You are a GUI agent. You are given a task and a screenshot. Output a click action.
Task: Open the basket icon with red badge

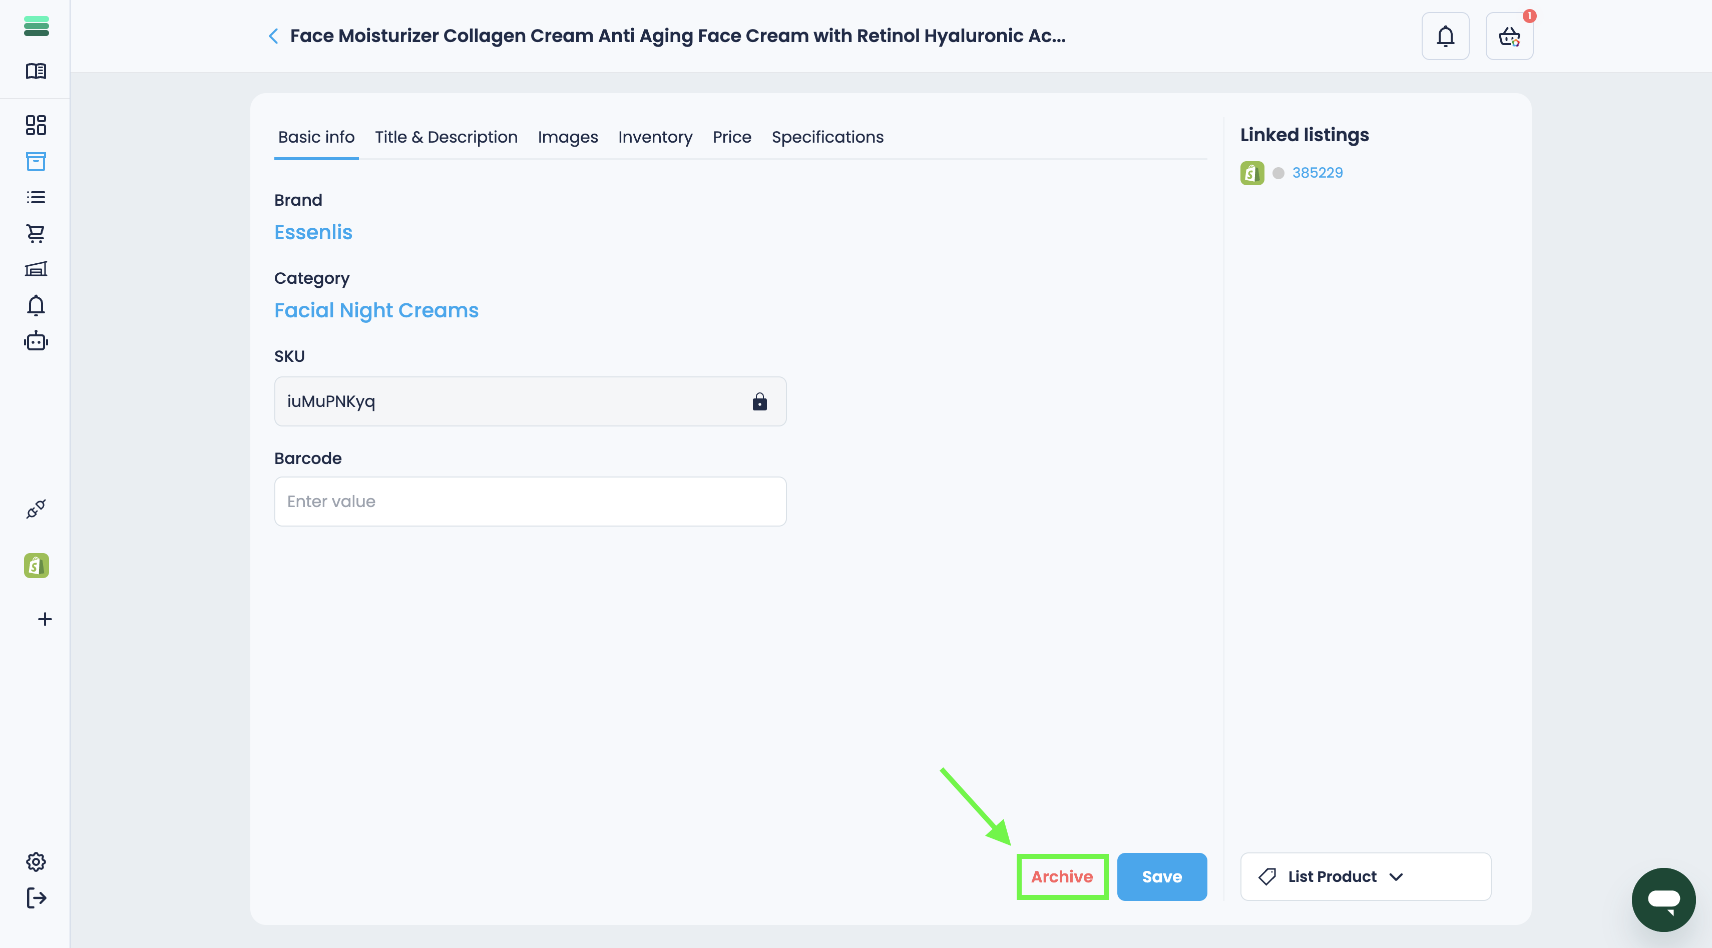(1509, 37)
